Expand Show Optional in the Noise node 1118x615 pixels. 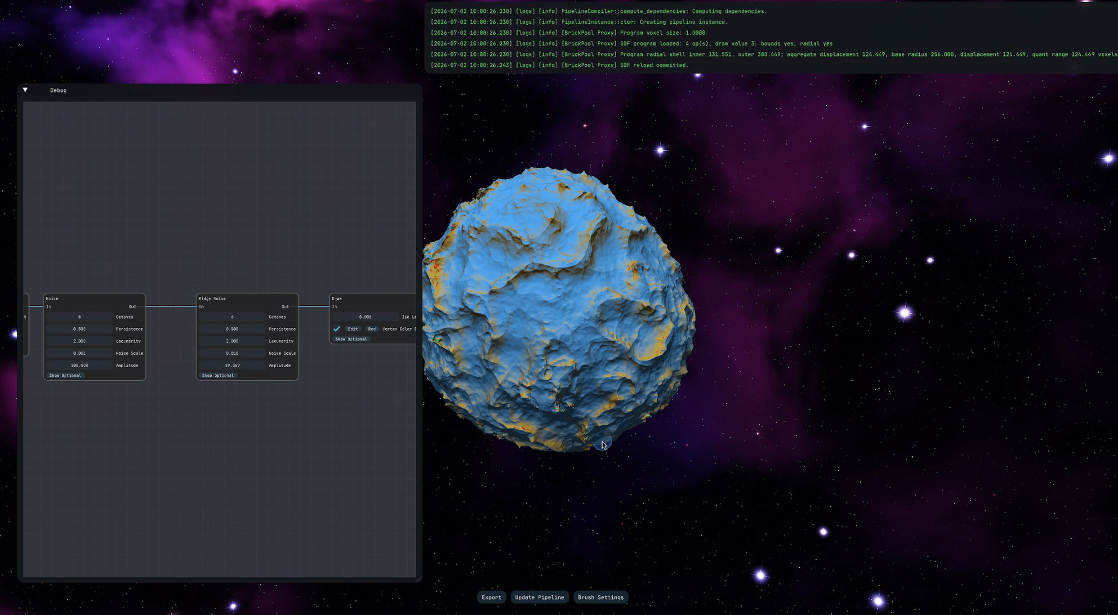coord(65,375)
